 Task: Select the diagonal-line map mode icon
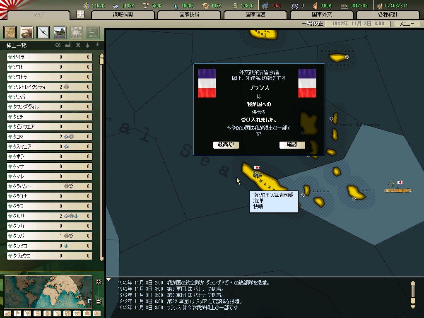click(x=57, y=313)
